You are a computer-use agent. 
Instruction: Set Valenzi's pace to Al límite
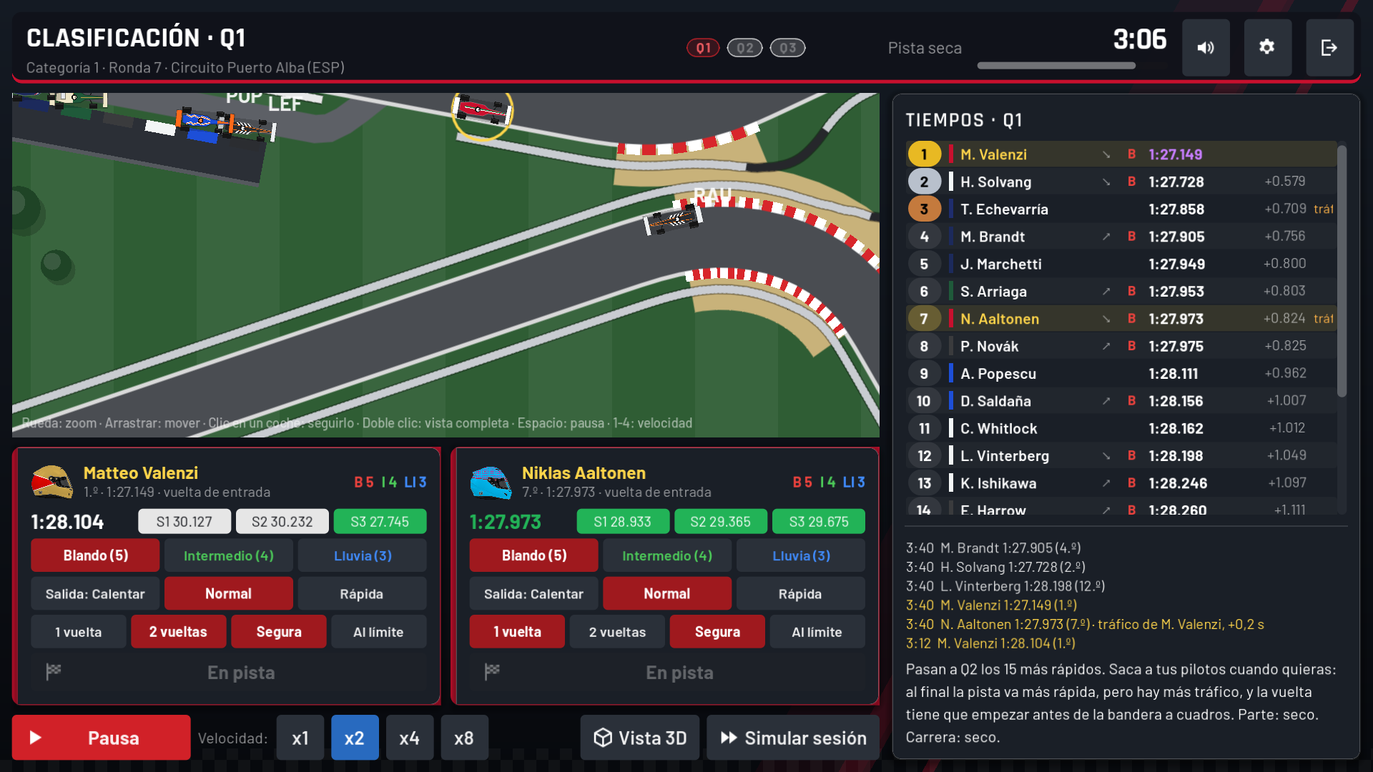pos(378,632)
